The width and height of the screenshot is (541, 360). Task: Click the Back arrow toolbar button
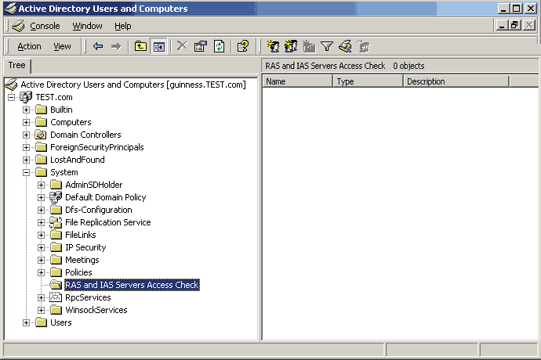click(x=98, y=46)
